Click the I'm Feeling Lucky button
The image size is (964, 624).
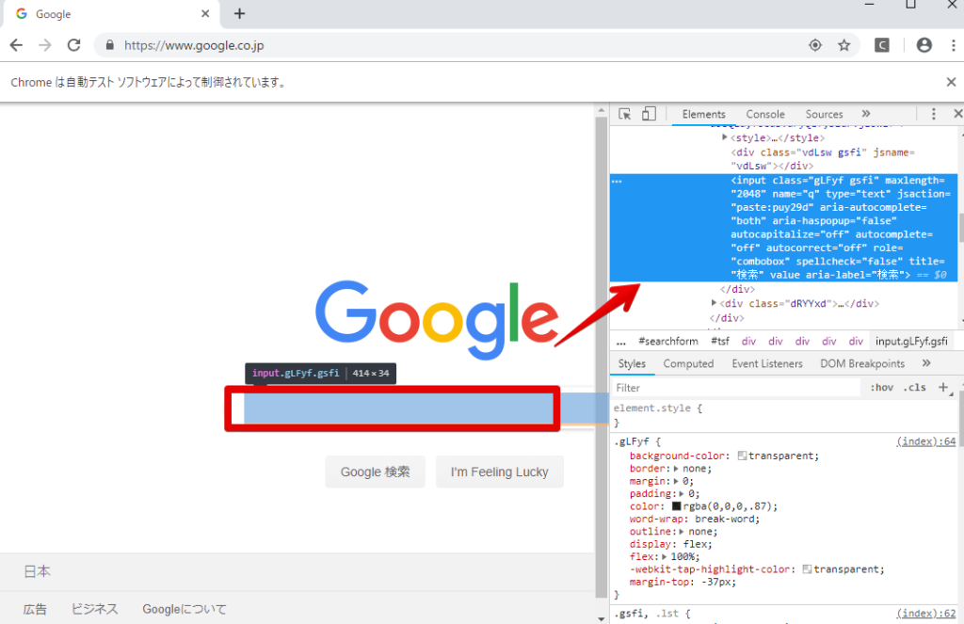(x=499, y=472)
